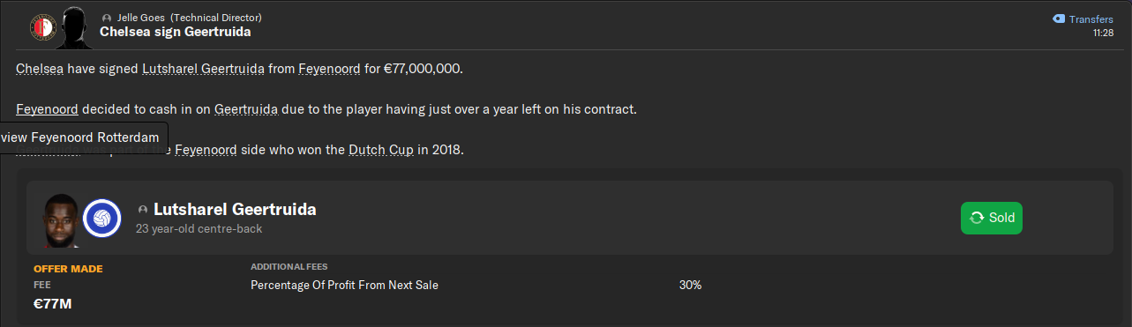This screenshot has height=327, width=1132.
Task: View Jelle Goes silhouette portrait
Action: [76, 26]
